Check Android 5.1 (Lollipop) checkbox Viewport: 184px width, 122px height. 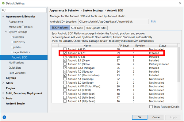[65, 79]
